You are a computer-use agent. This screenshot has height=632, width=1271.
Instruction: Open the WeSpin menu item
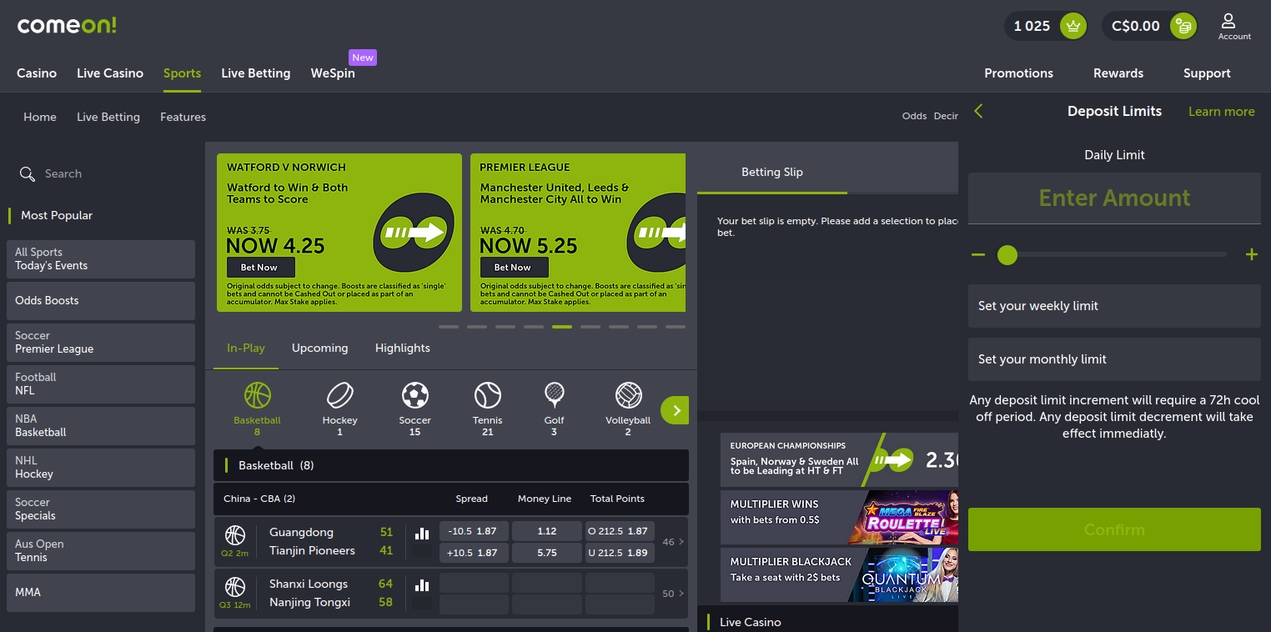coord(333,73)
